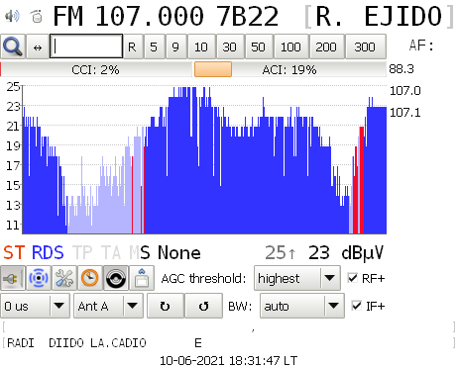Select the 200 step button

click(326, 46)
